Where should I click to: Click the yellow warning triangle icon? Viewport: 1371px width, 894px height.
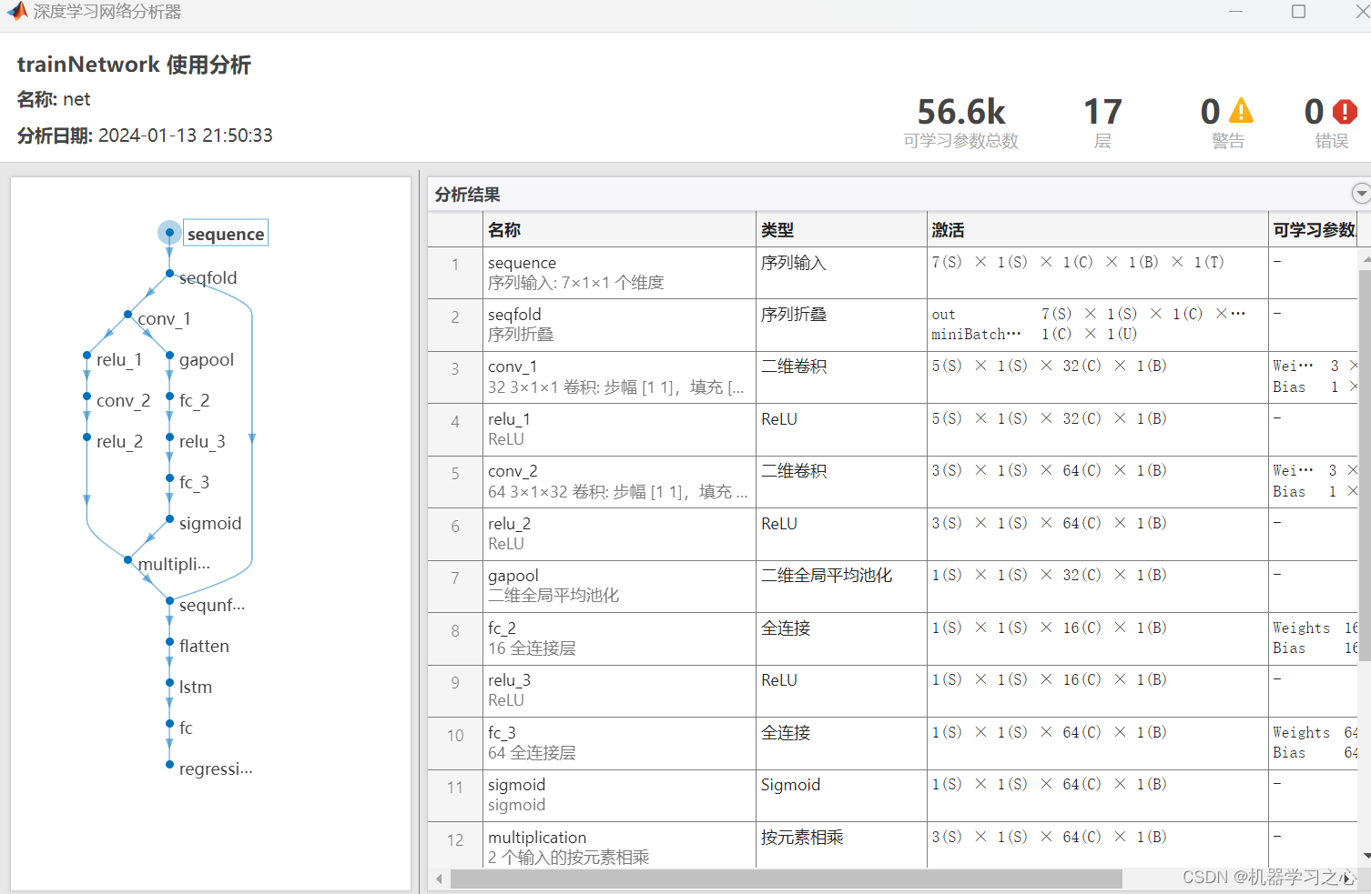[x=1241, y=111]
